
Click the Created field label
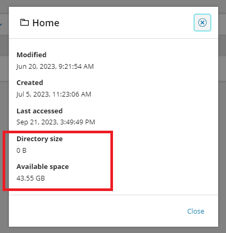30,82
